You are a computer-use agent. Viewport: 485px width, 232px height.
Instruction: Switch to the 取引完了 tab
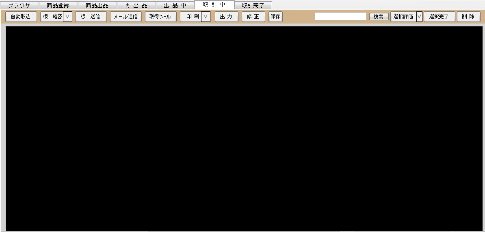(253, 5)
